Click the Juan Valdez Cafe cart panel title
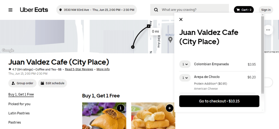This screenshot has height=129, width=279. [x=209, y=37]
